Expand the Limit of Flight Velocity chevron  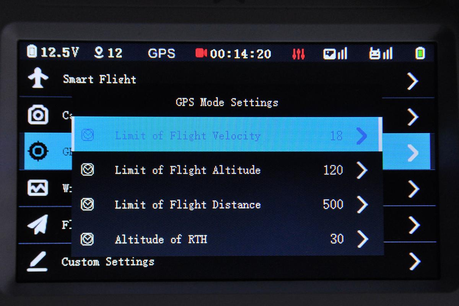point(361,136)
